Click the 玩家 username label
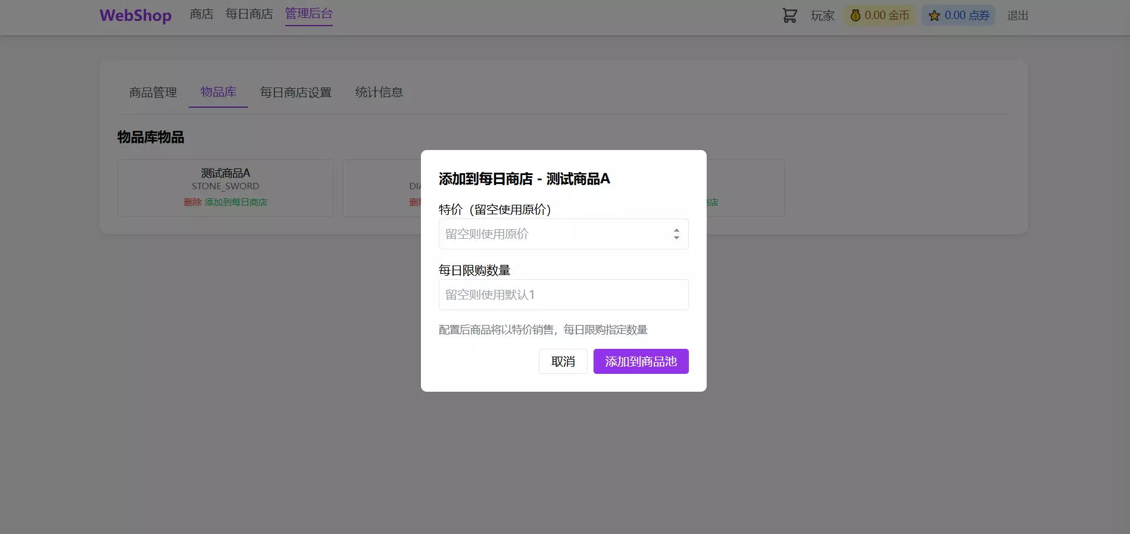Image resolution: width=1130 pixels, height=534 pixels. (822, 15)
